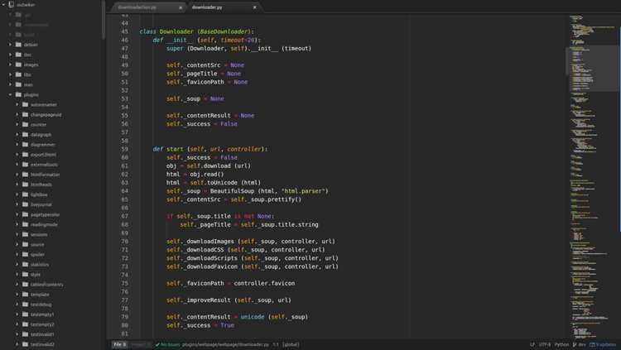Screen dimensions: 621x350
Task: Click the plugins folder icon
Action: (18, 94)
